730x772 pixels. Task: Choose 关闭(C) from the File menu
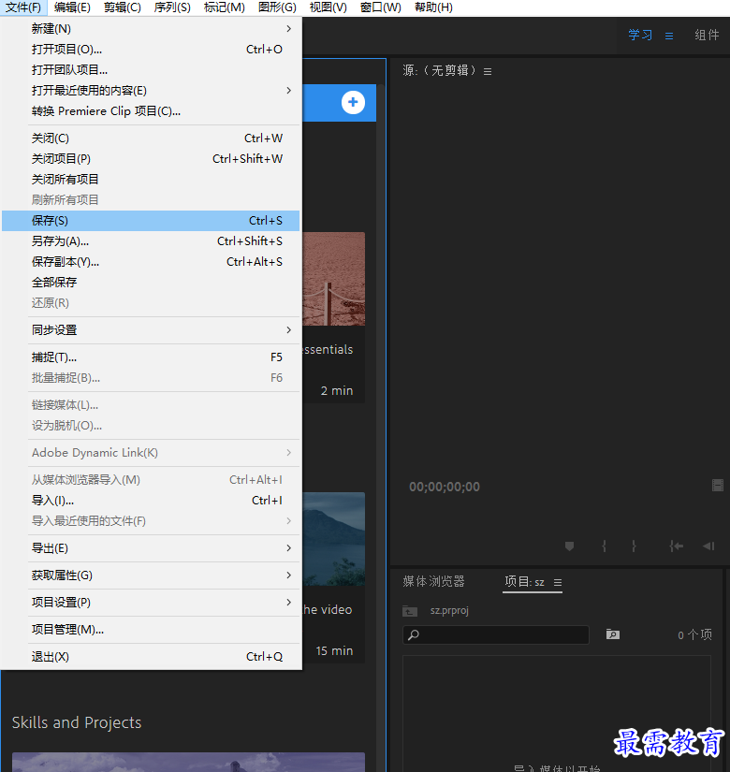point(151,138)
